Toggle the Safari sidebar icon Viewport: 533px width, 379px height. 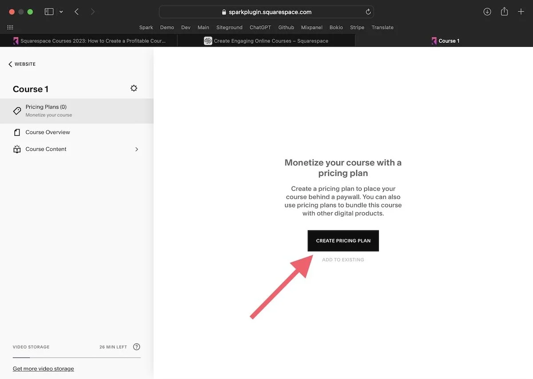tap(49, 12)
